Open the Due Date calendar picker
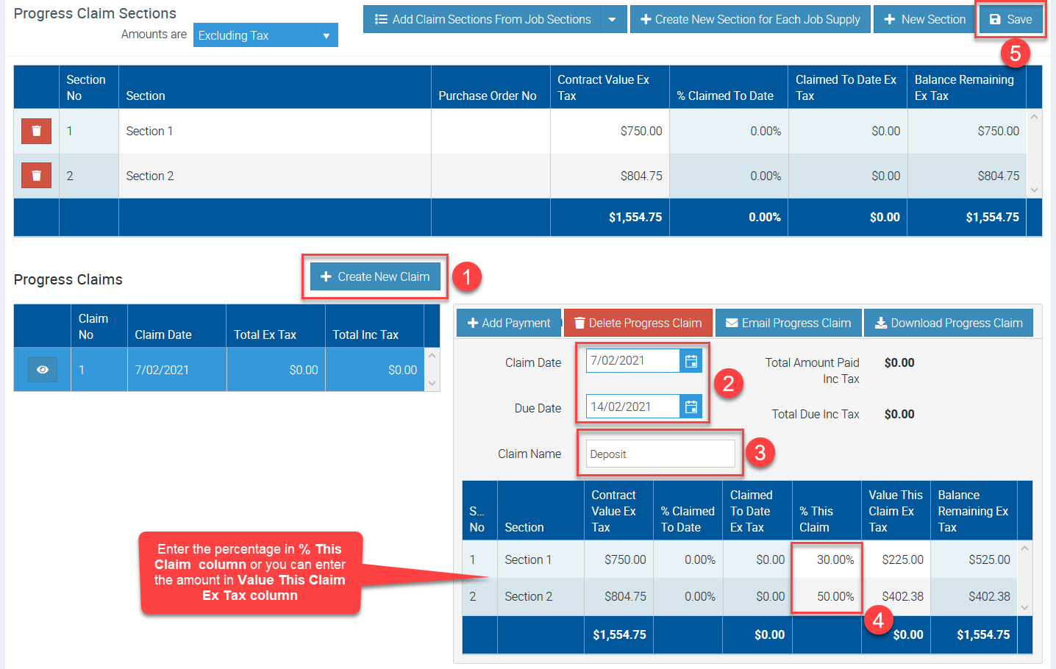Screen dimensions: 1056x669 click(691, 407)
